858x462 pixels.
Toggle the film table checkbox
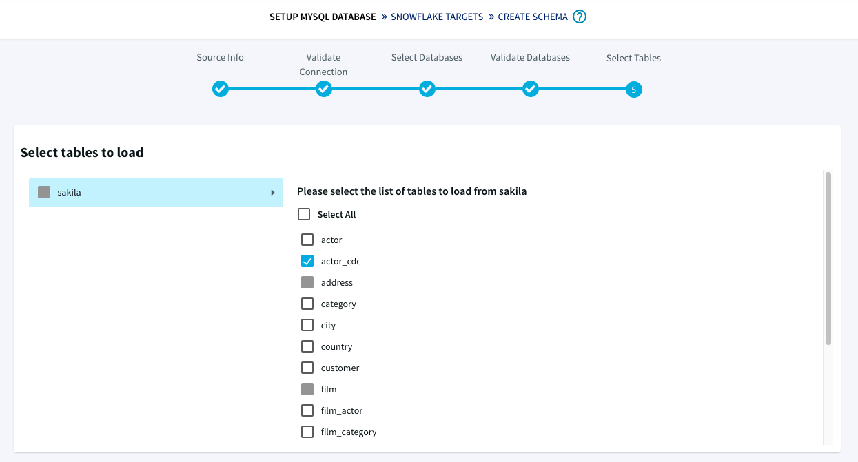[x=307, y=389]
